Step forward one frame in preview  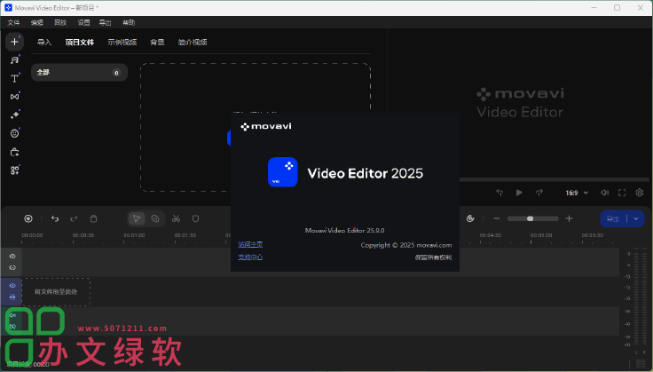tap(539, 193)
